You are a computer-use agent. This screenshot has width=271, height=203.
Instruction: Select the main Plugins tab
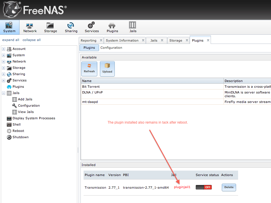click(198, 40)
